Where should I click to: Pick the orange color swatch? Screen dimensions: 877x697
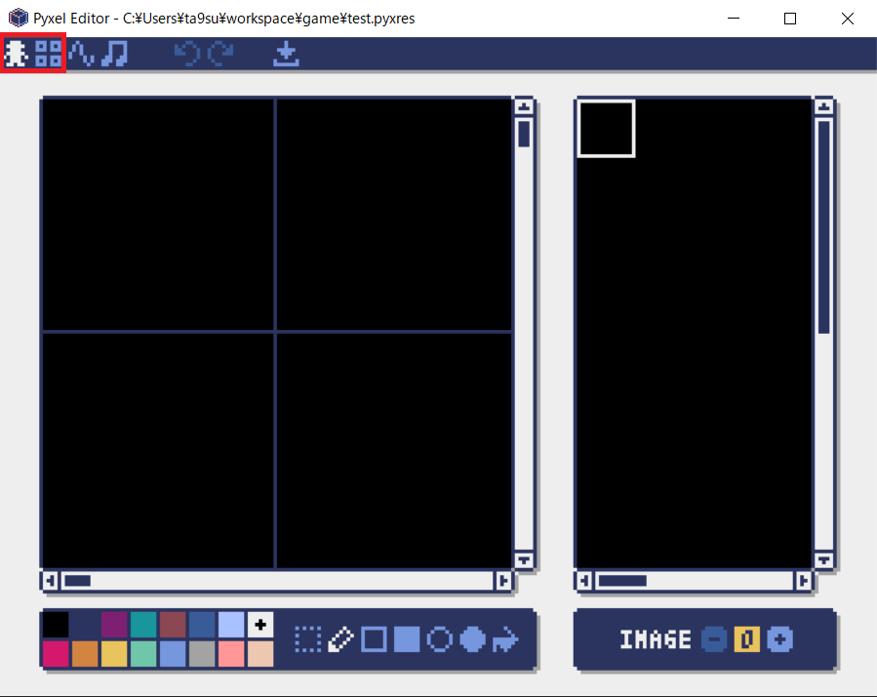click(85, 654)
